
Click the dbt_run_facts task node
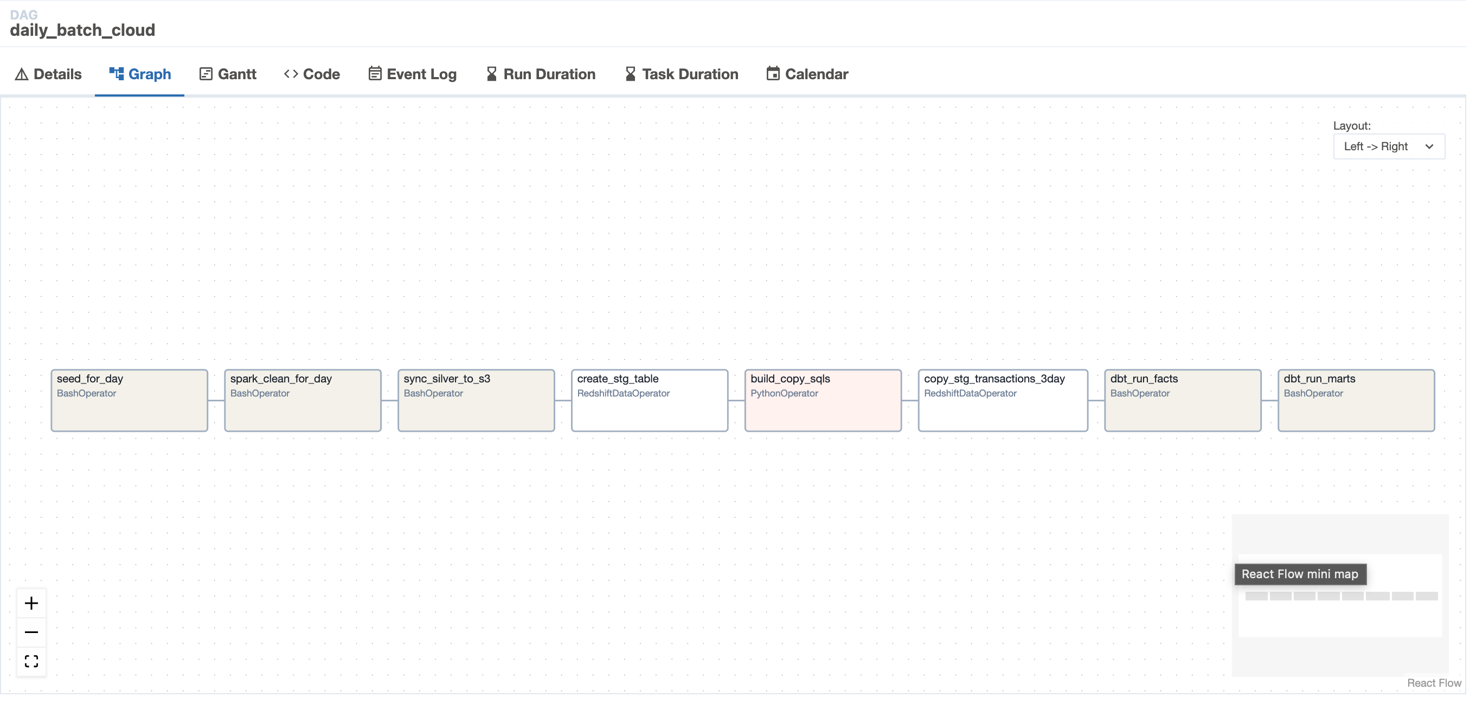pos(1183,400)
